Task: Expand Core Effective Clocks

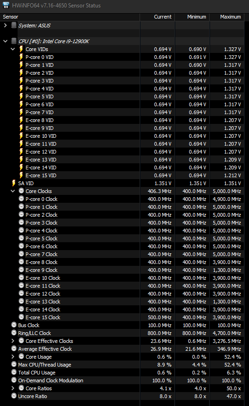Action: pos(13,341)
